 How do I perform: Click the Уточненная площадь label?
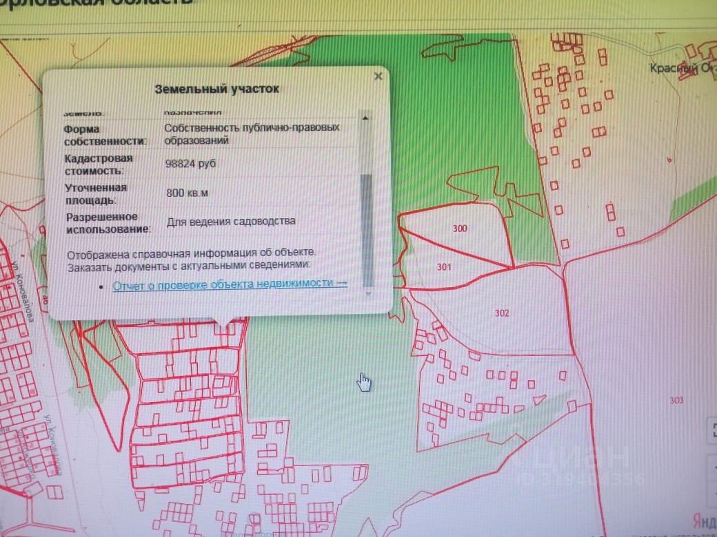[x=96, y=193]
